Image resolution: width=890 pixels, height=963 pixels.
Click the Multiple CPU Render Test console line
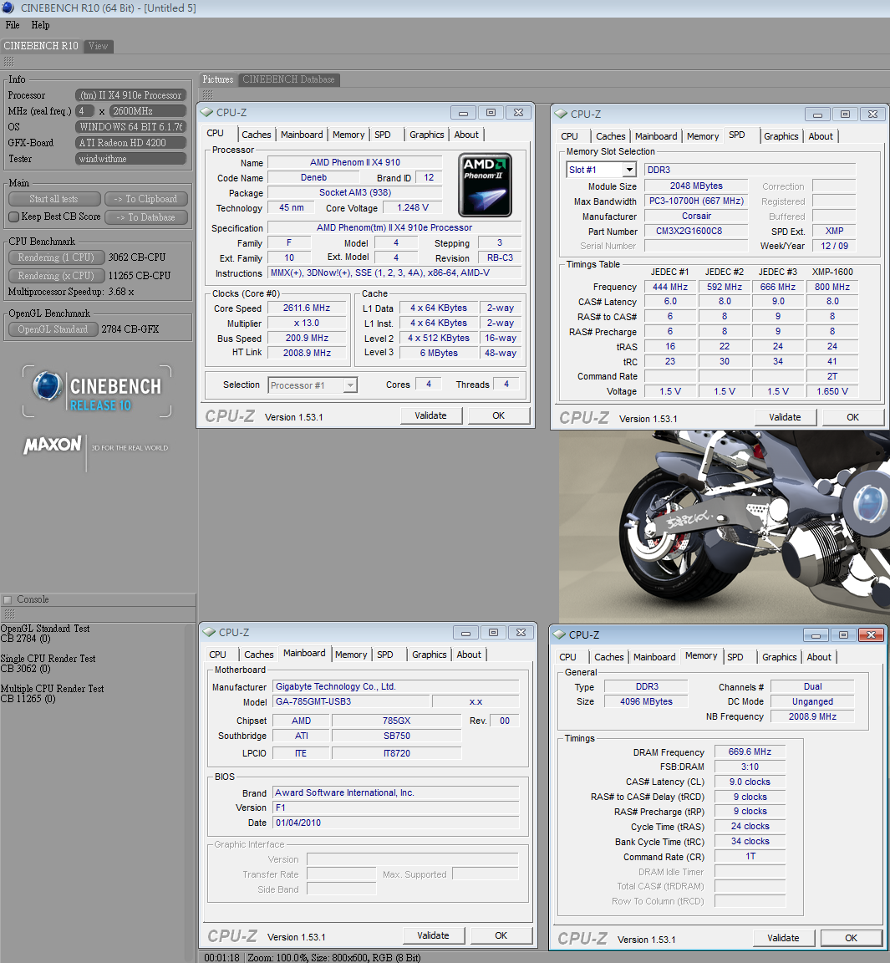point(52,689)
